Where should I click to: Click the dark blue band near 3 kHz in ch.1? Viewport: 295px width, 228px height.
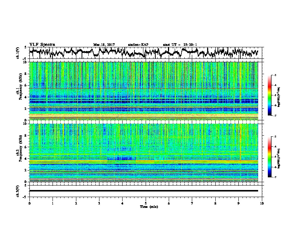144,102
